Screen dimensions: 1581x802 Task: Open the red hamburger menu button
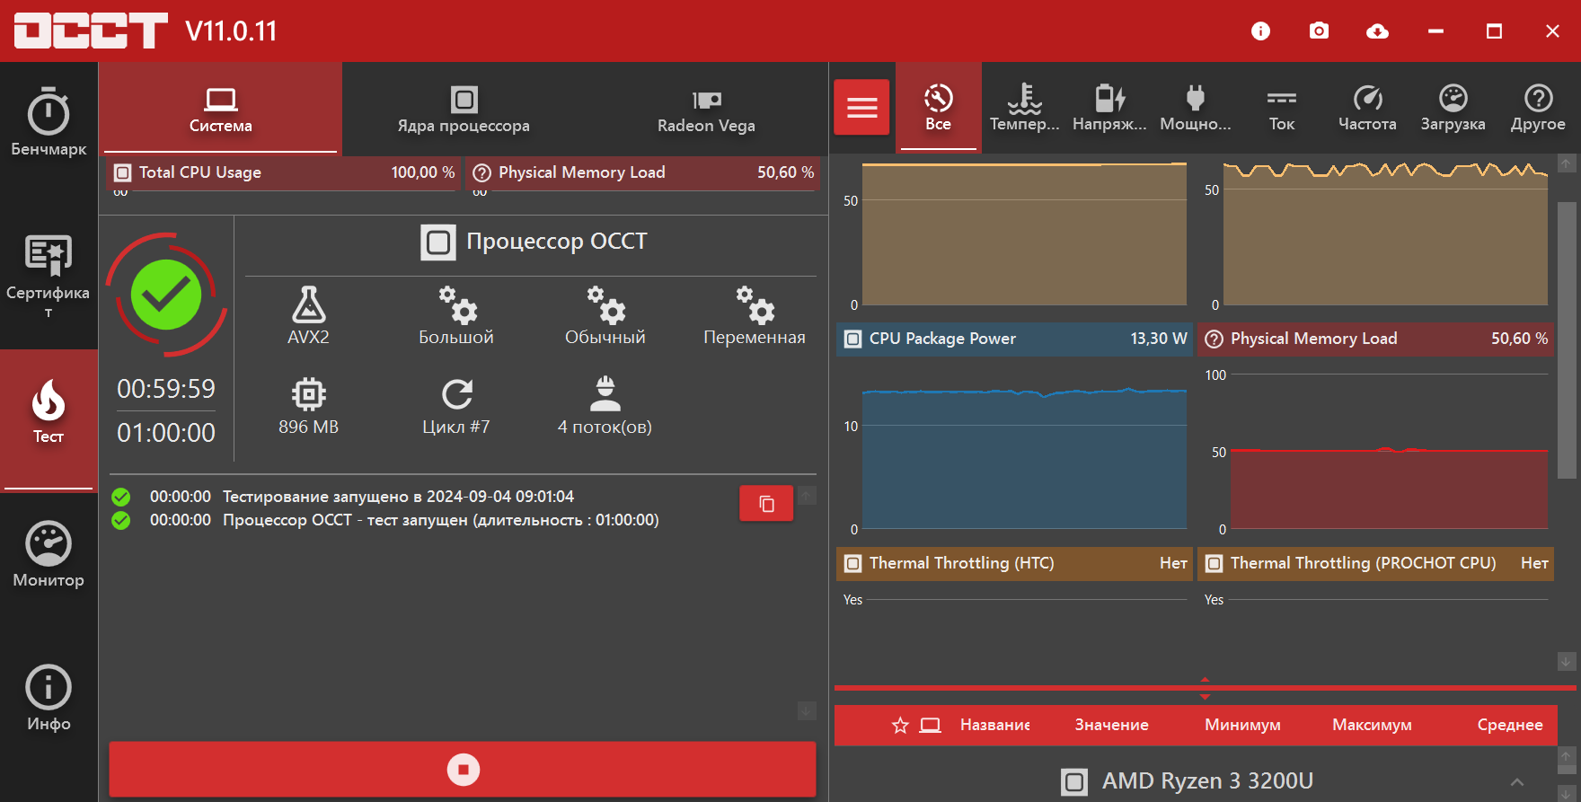(x=861, y=107)
